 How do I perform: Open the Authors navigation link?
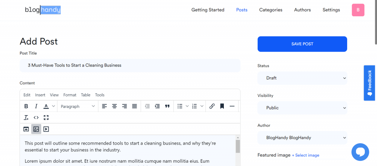pos(303,10)
